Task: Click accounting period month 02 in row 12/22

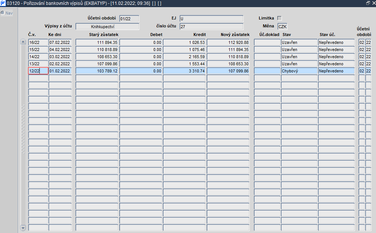Action: pos(362,71)
